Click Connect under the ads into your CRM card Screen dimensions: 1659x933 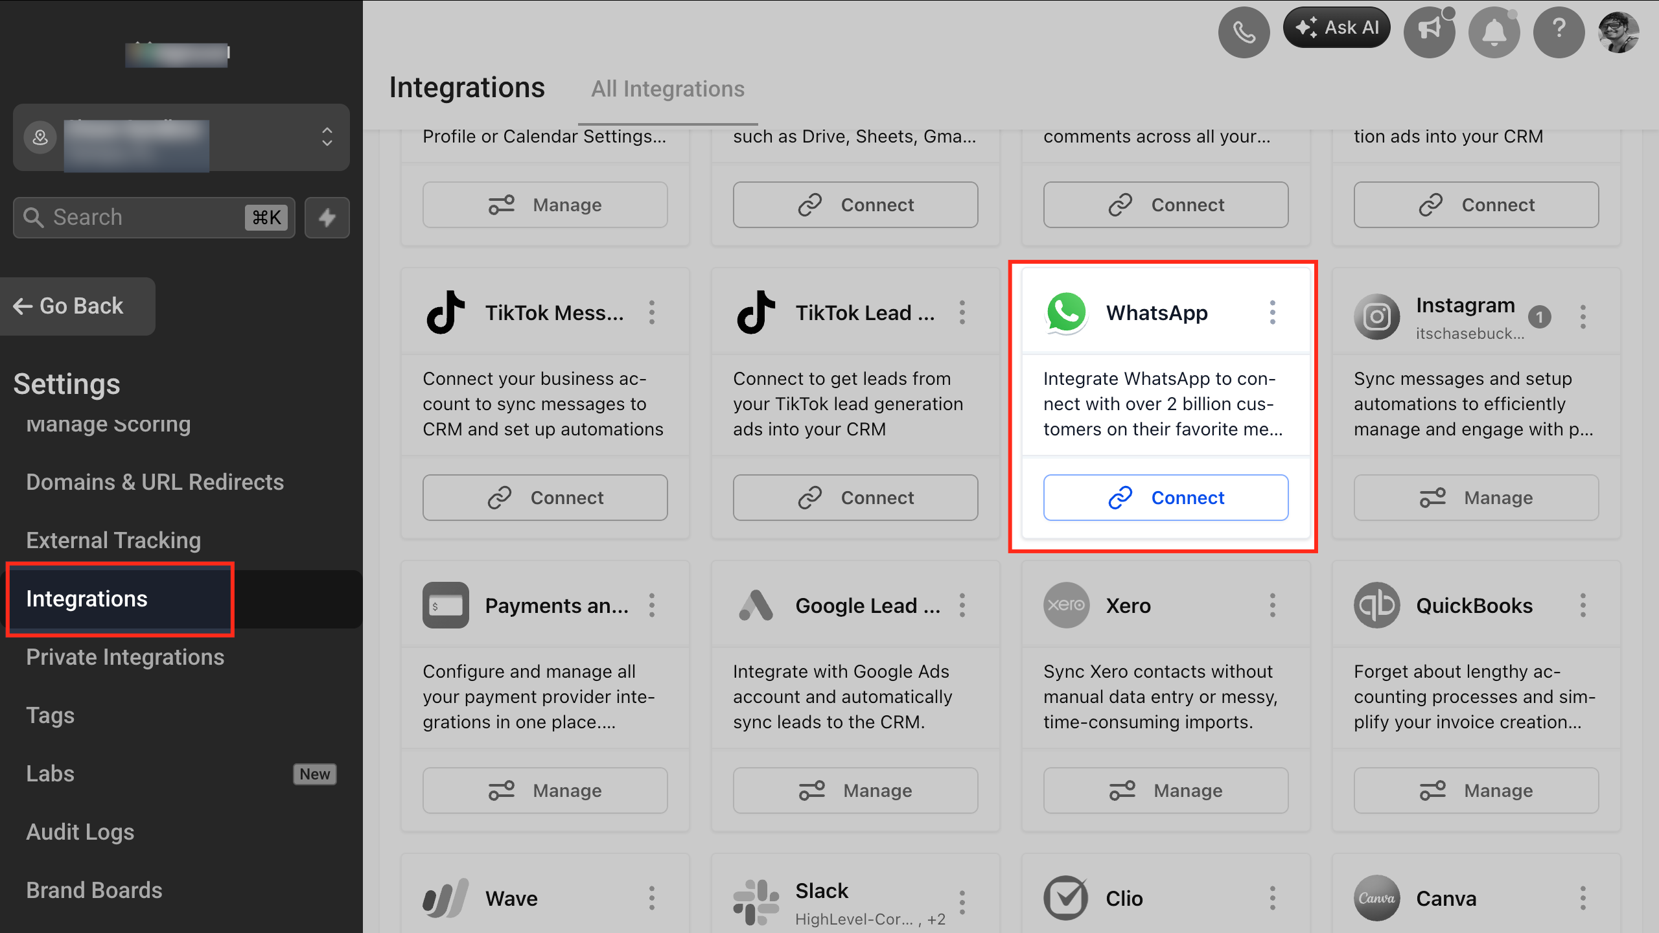pos(1476,205)
